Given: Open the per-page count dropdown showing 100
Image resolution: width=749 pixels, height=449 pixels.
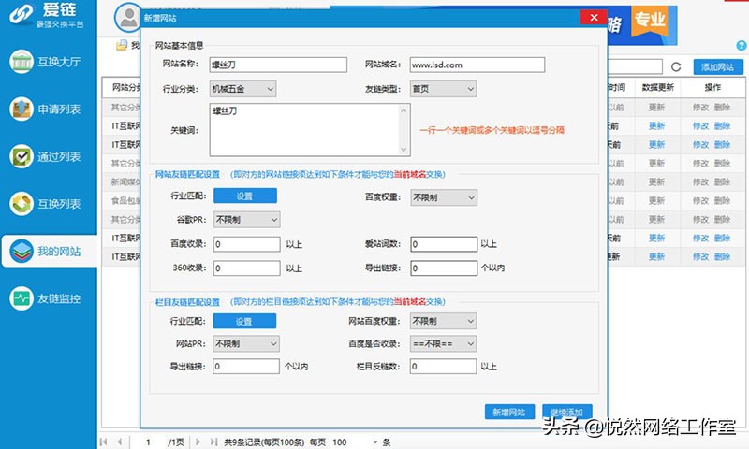Looking at the screenshot, I should (x=375, y=442).
